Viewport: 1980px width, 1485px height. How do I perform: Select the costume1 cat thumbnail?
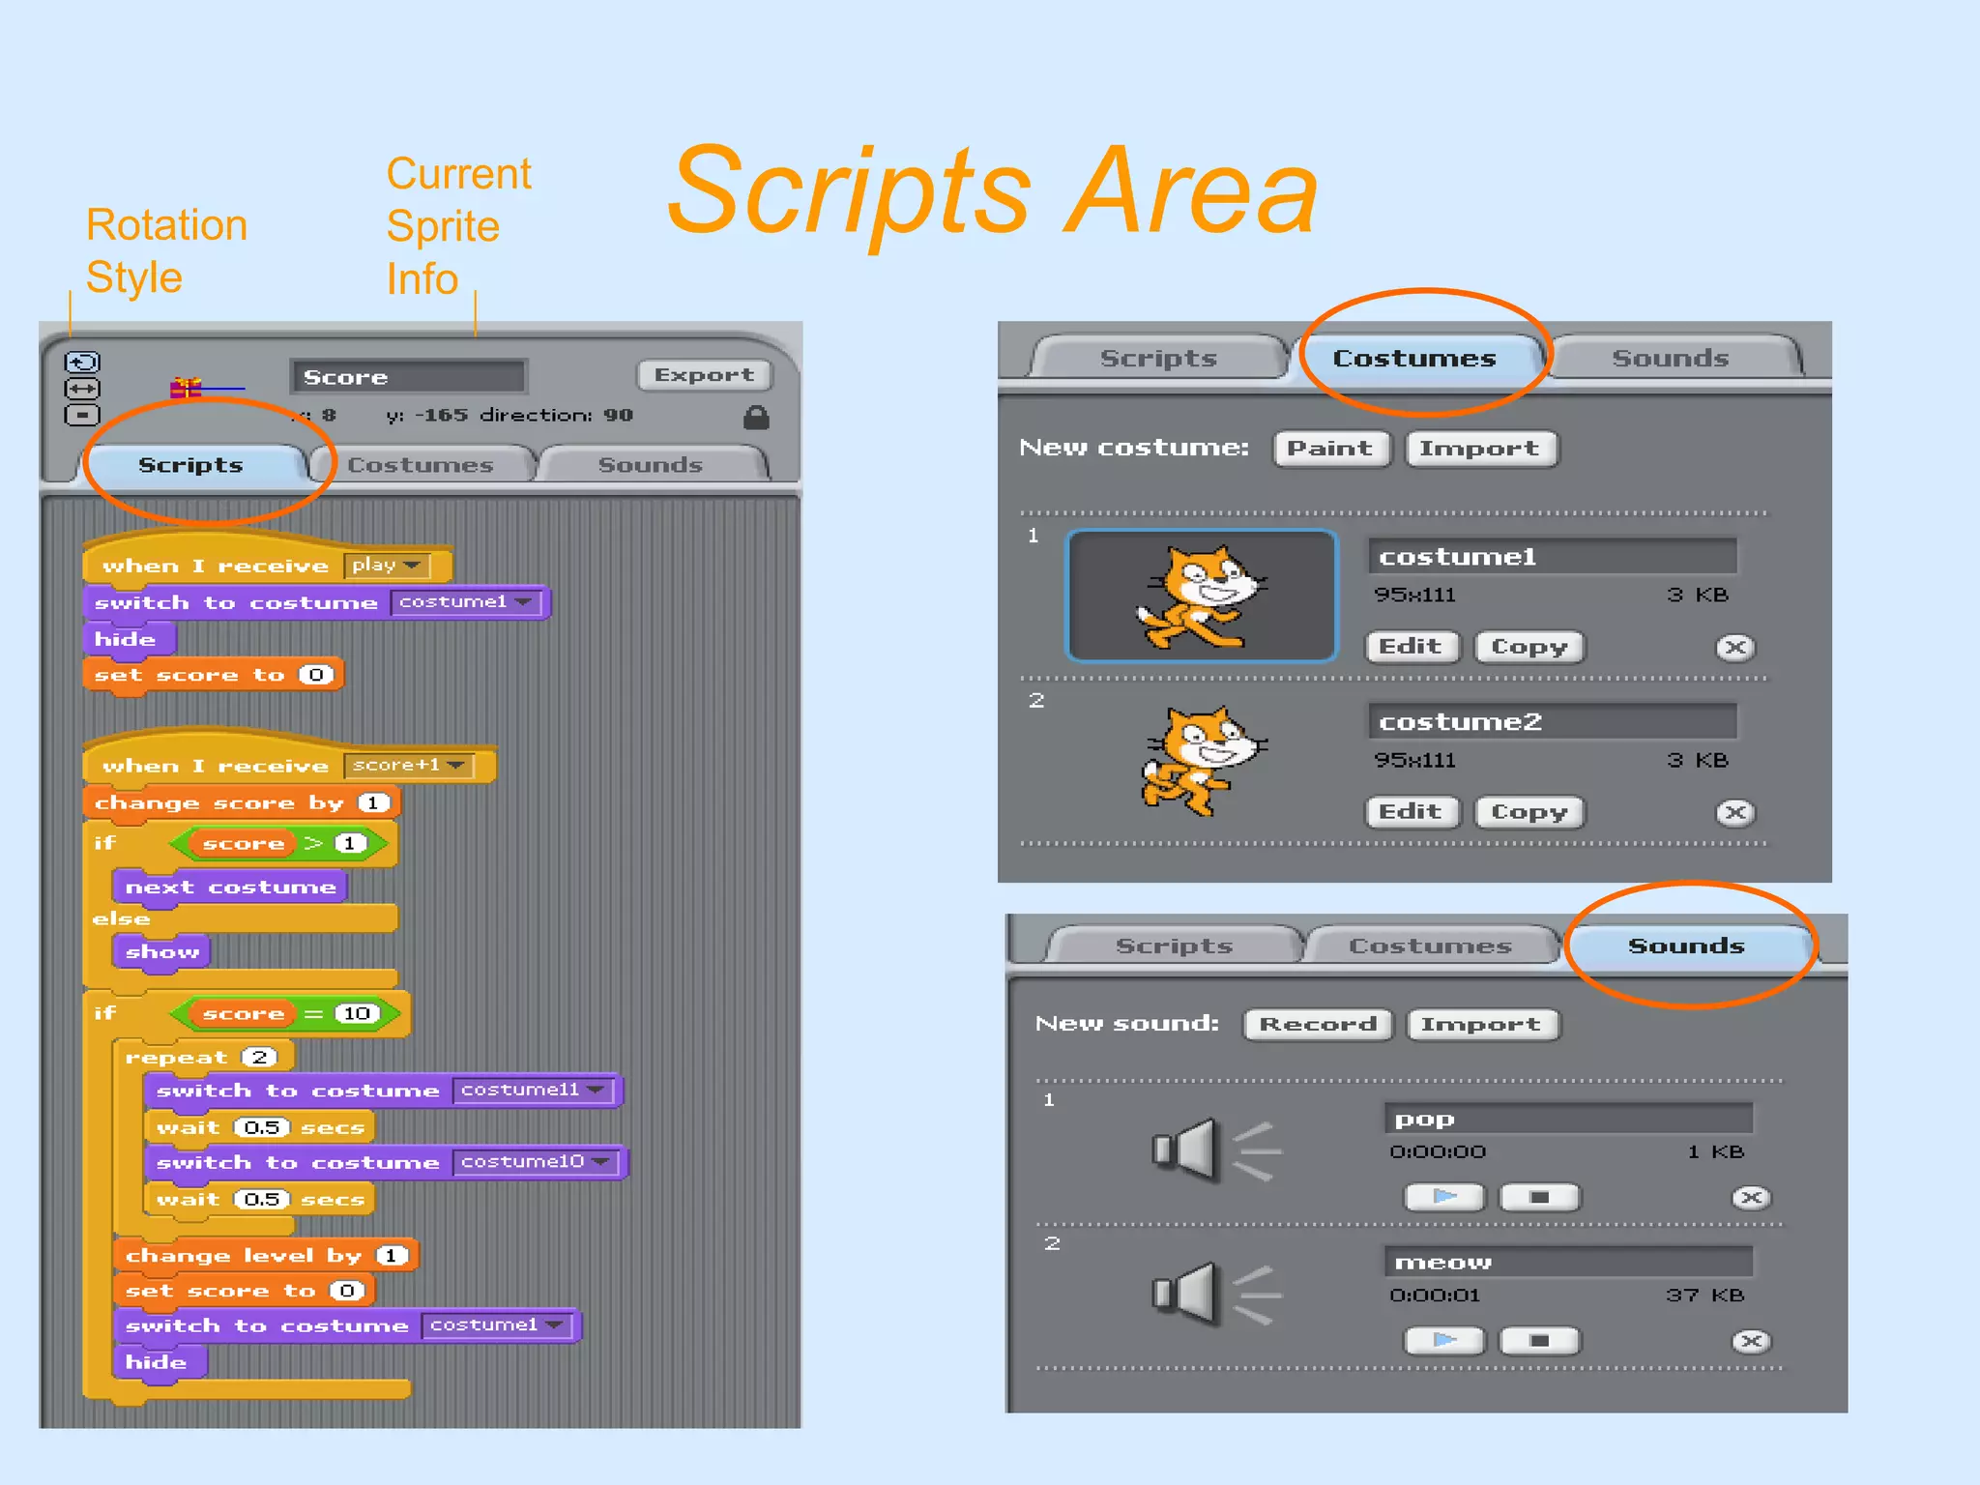(1202, 596)
